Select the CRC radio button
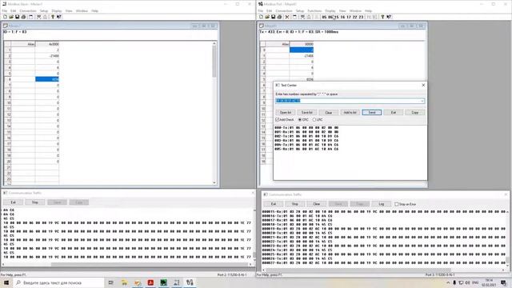Image resolution: width=512 pixels, height=288 pixels. click(x=300, y=120)
